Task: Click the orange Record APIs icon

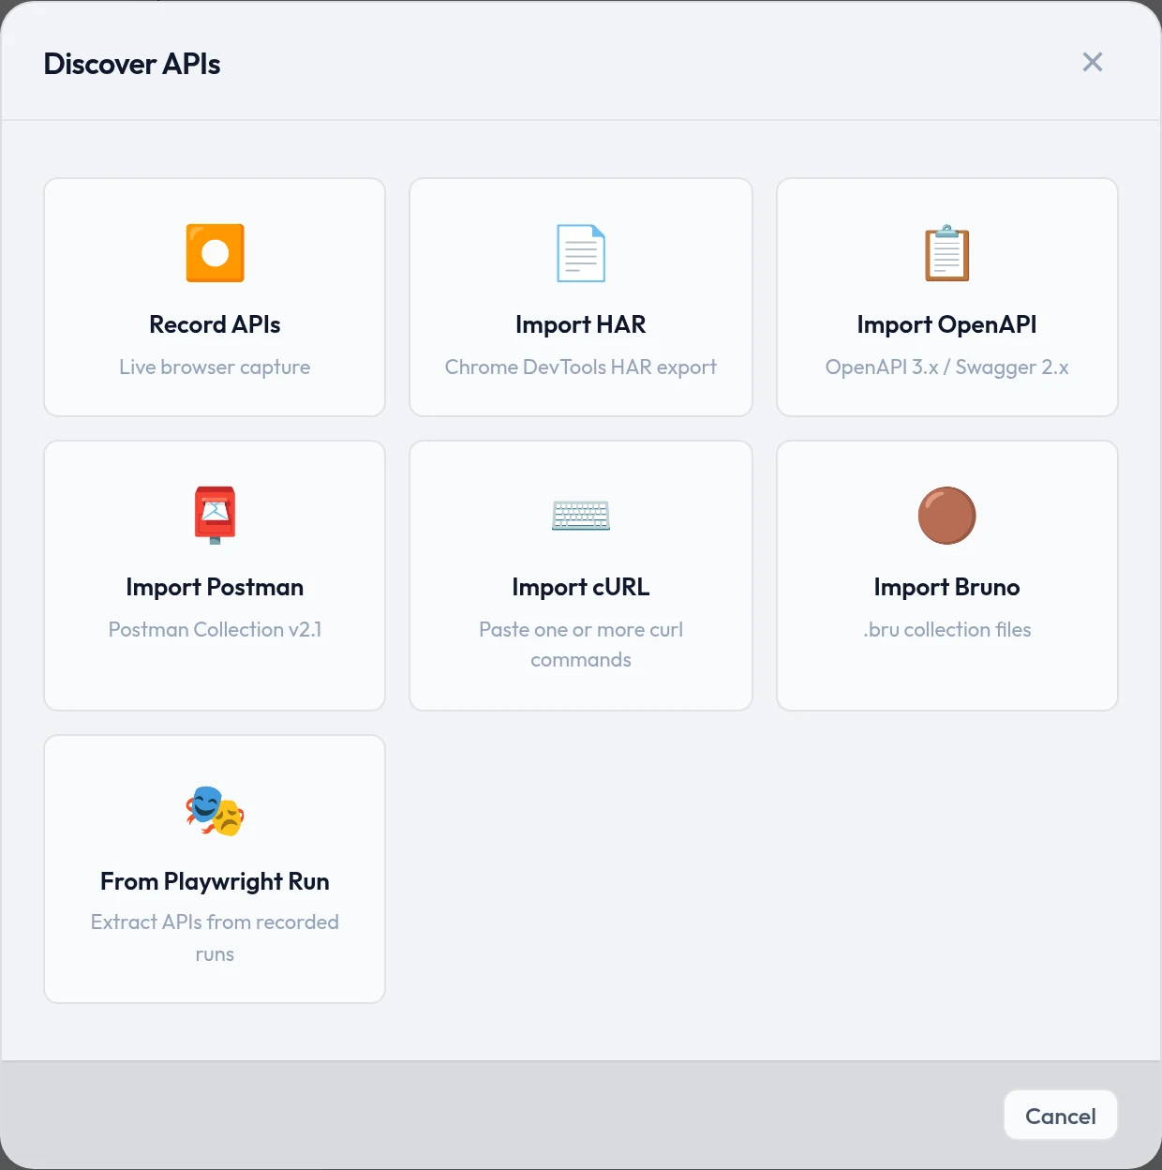Action: (x=215, y=253)
